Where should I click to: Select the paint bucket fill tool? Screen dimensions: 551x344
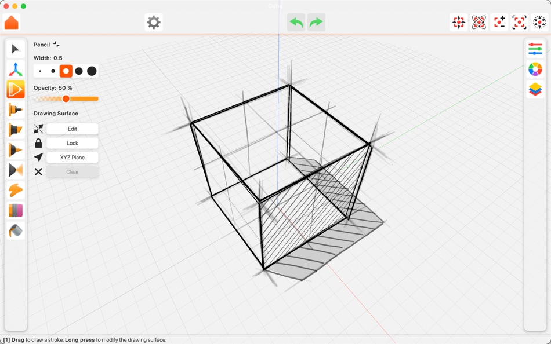point(16,230)
